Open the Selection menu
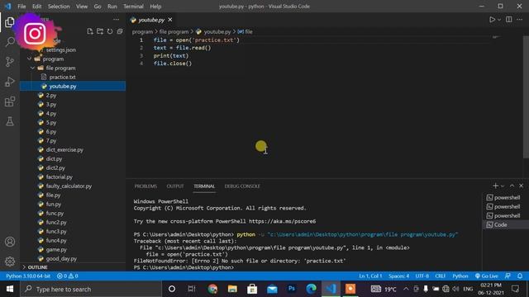The image size is (529, 297). [x=59, y=7]
